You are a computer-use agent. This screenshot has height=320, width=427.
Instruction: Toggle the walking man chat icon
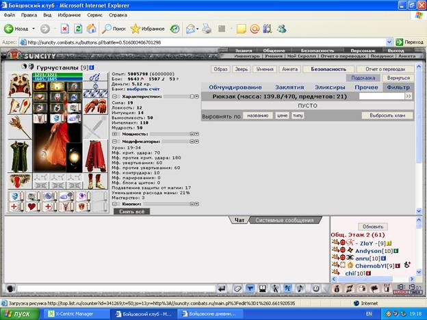tap(275, 289)
